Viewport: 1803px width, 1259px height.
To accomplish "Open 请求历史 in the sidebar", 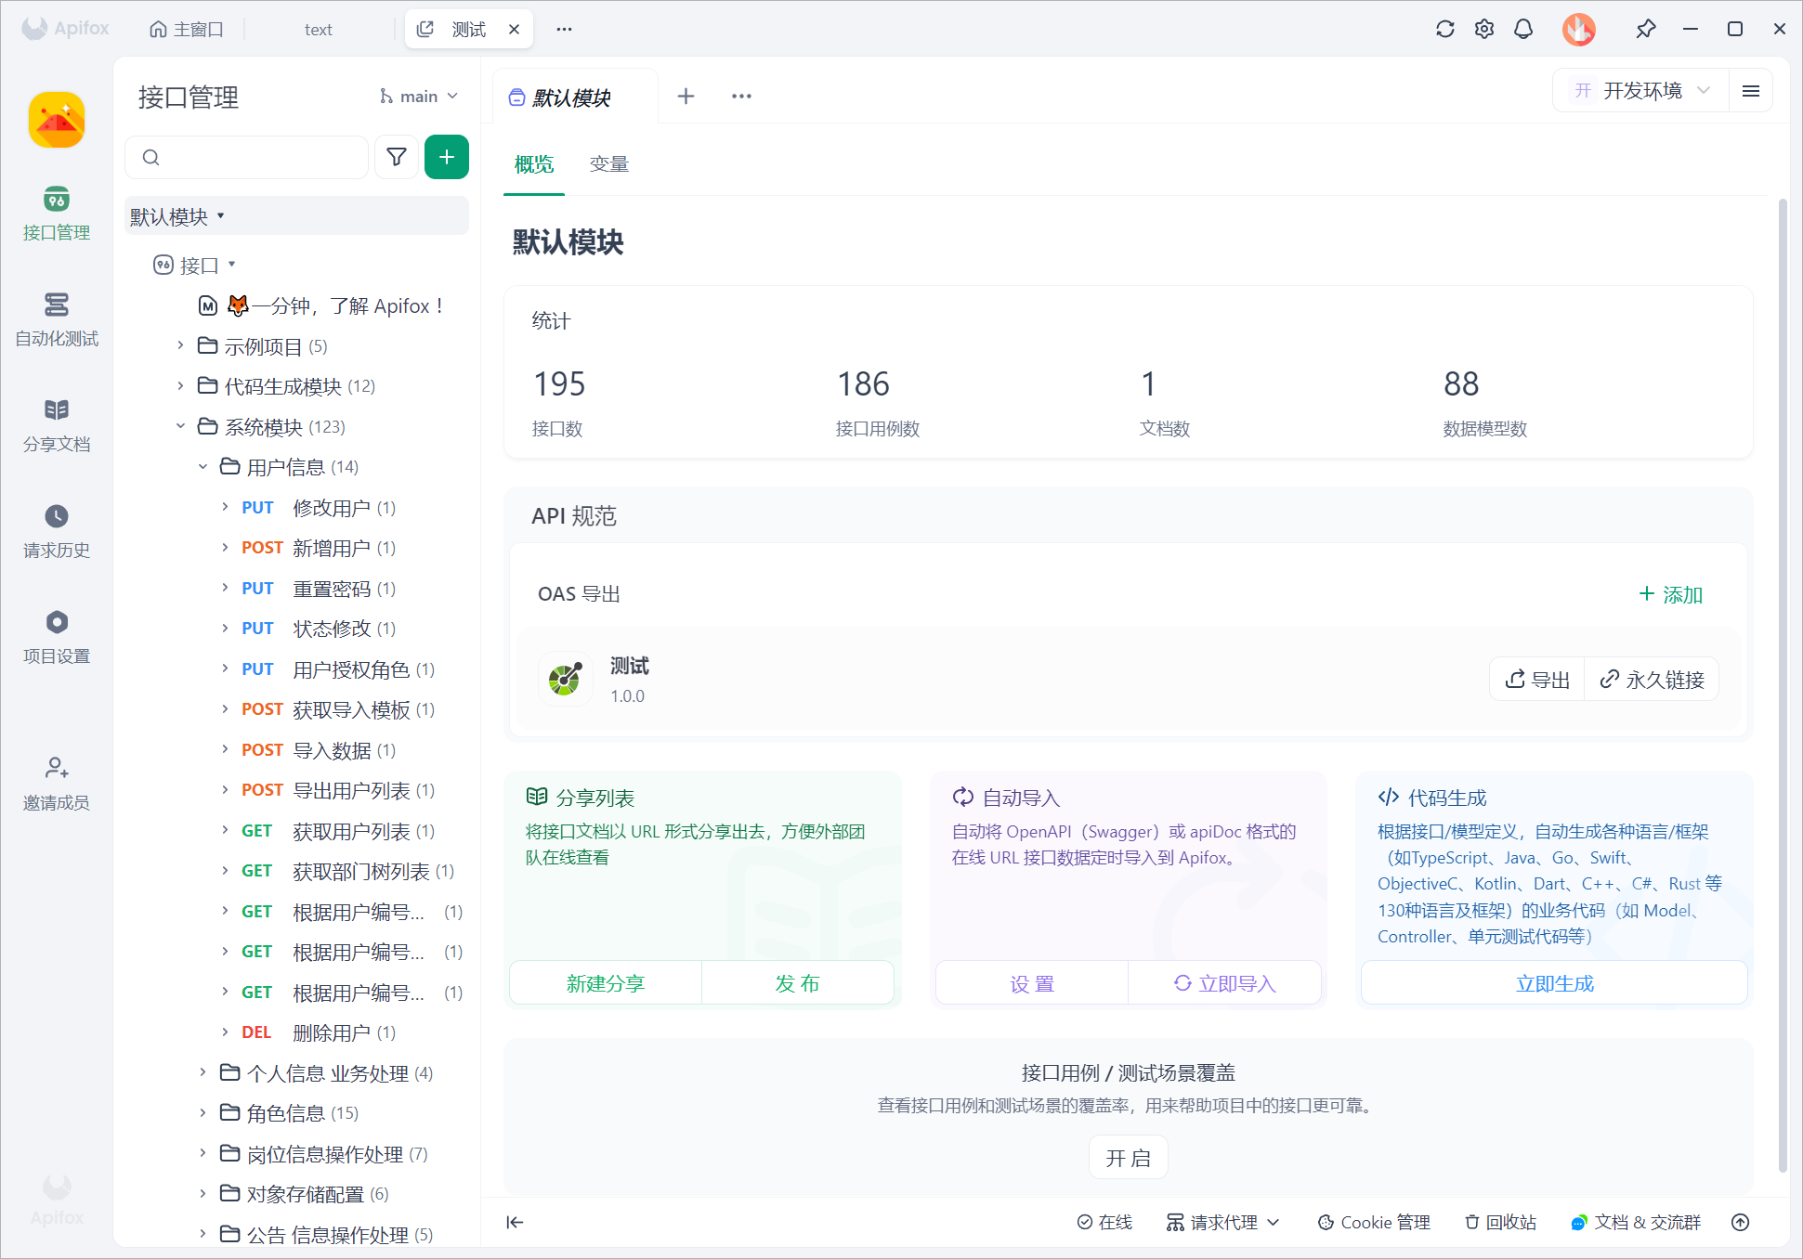I will (57, 530).
